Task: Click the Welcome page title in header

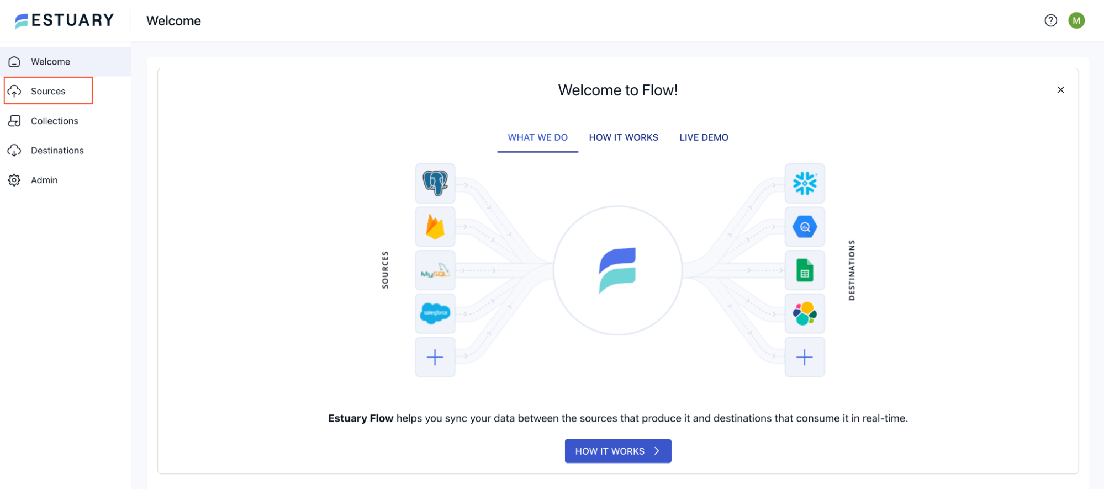Action: coord(173,21)
